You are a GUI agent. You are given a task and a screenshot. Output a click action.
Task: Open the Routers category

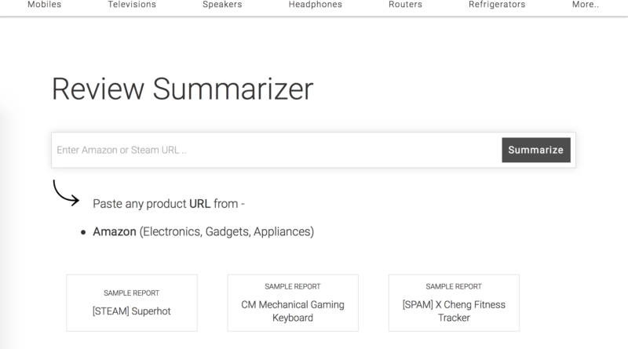[405, 5]
